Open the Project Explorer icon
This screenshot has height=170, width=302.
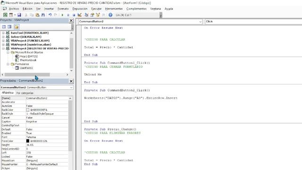(86, 15)
